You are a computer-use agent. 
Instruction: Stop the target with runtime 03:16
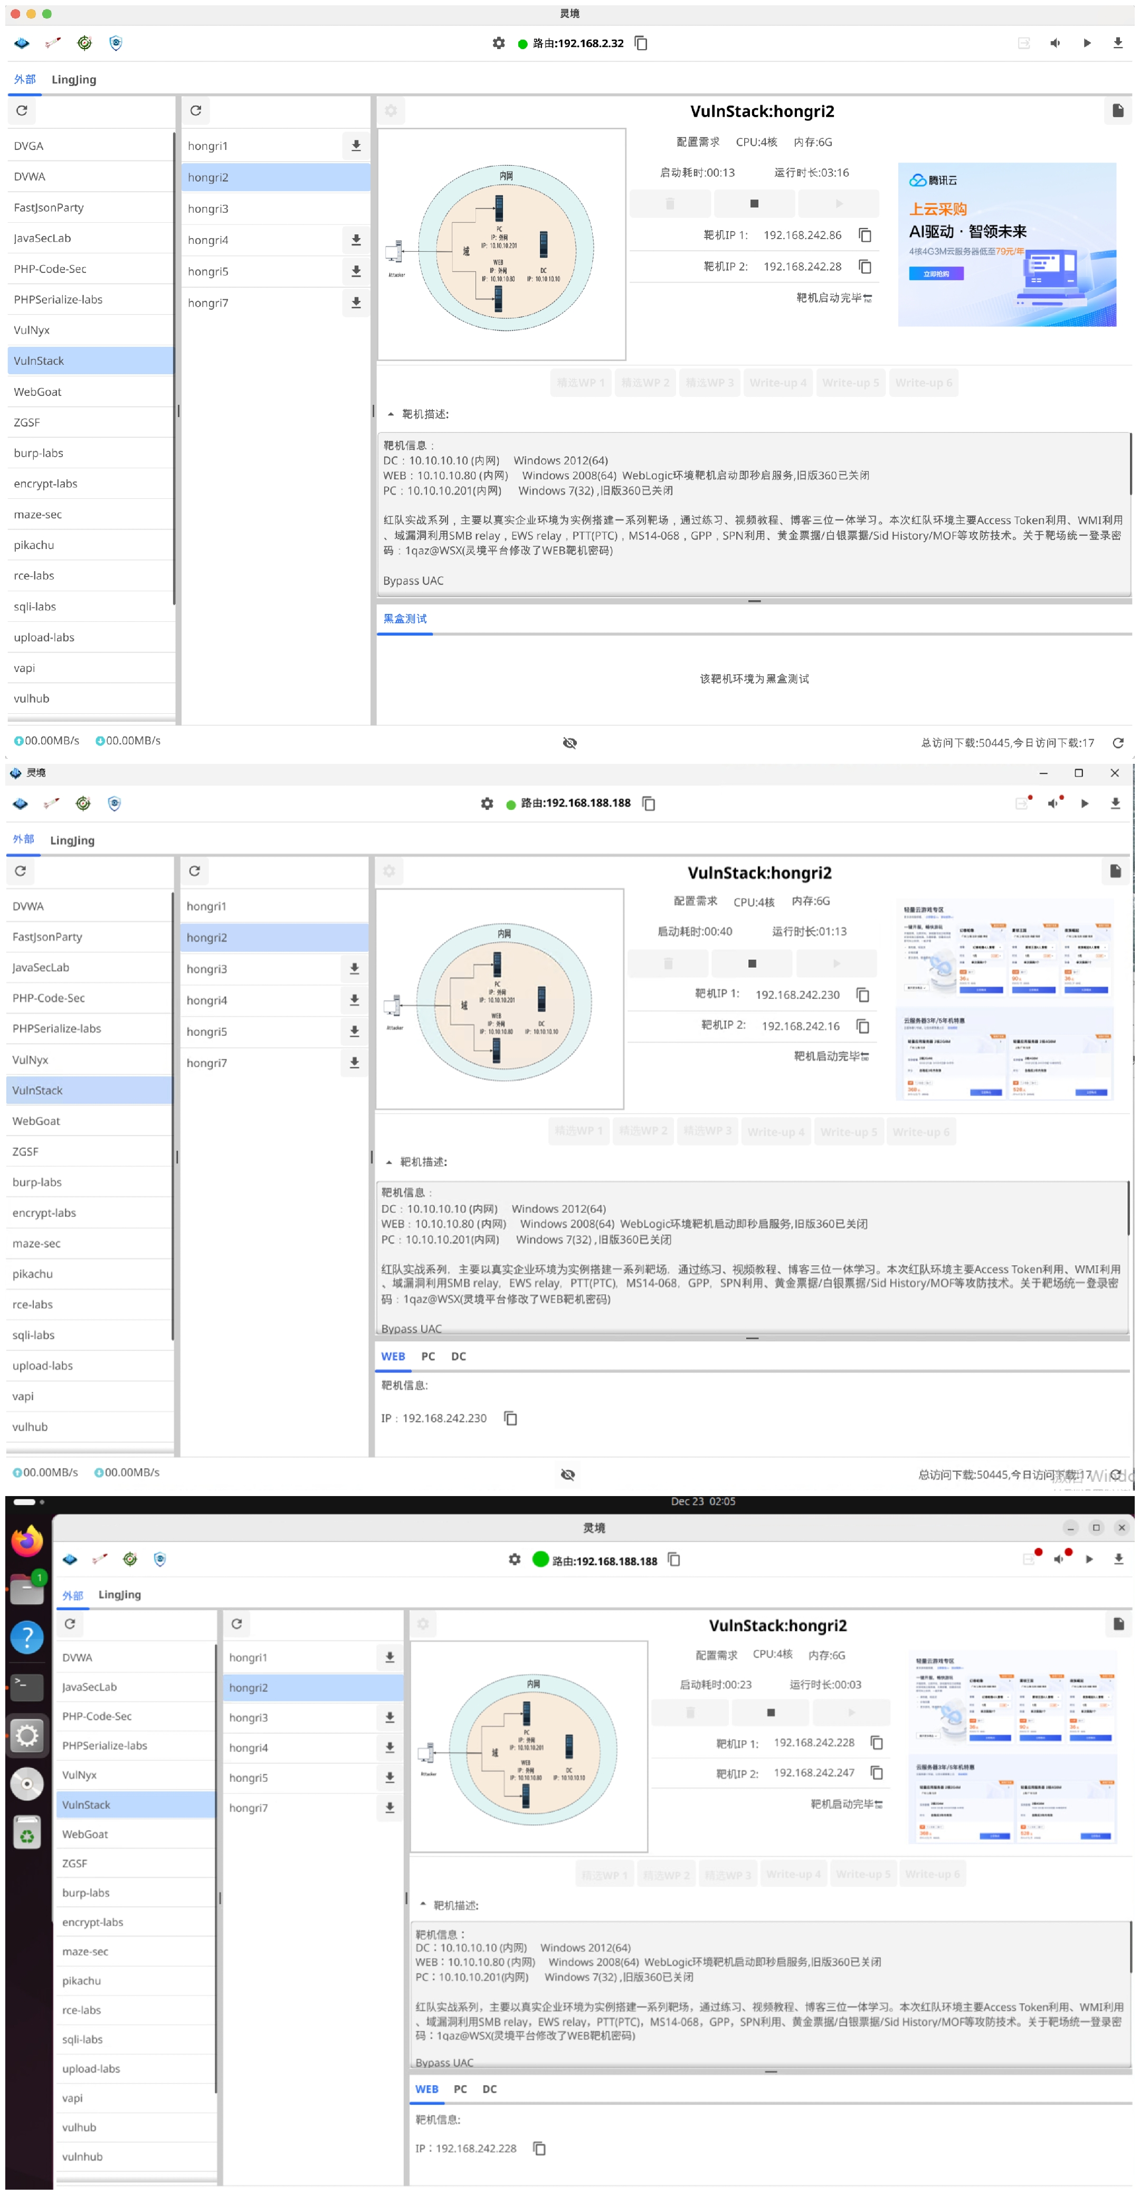tap(754, 204)
